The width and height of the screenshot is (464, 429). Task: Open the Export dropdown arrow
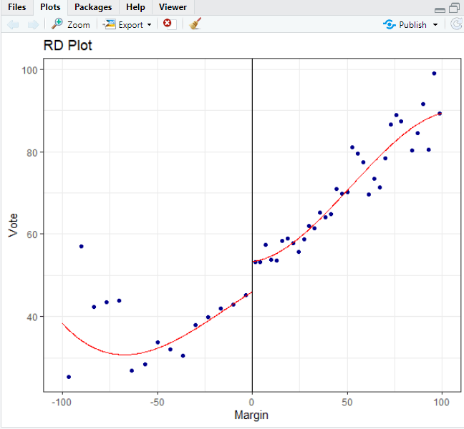[x=149, y=25]
